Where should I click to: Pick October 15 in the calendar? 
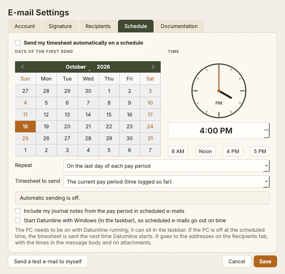pos(109,114)
